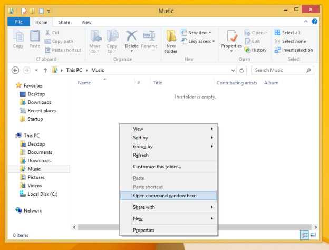
Task: Refresh the folder using address bar button
Action: tap(241, 70)
